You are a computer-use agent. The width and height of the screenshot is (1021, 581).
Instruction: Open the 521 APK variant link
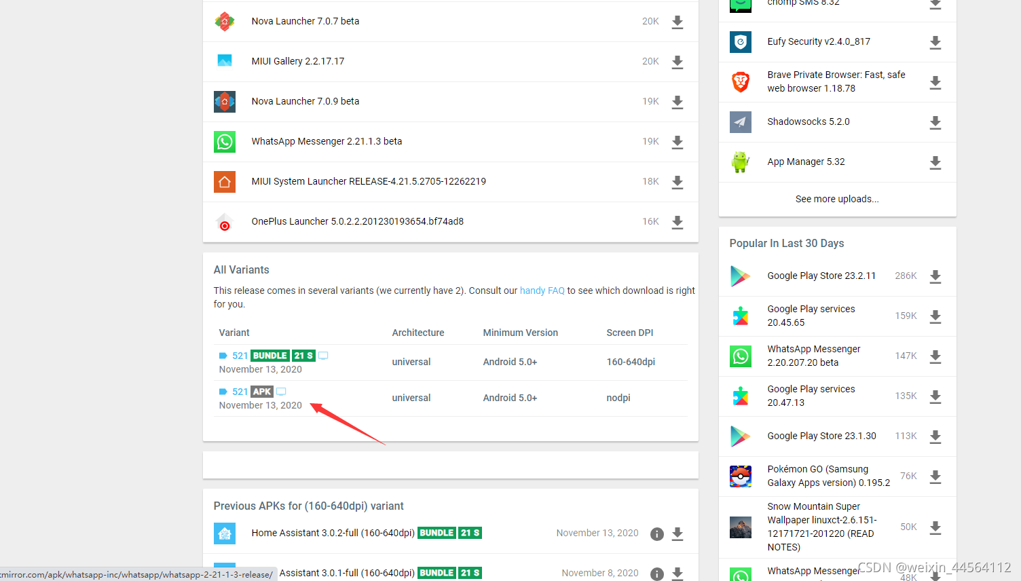click(x=240, y=392)
